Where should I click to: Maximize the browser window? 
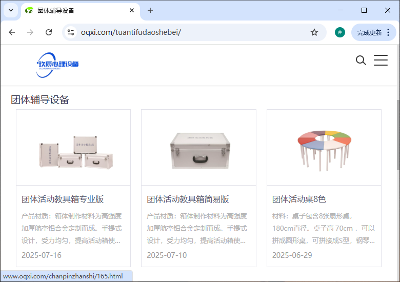[x=364, y=10]
